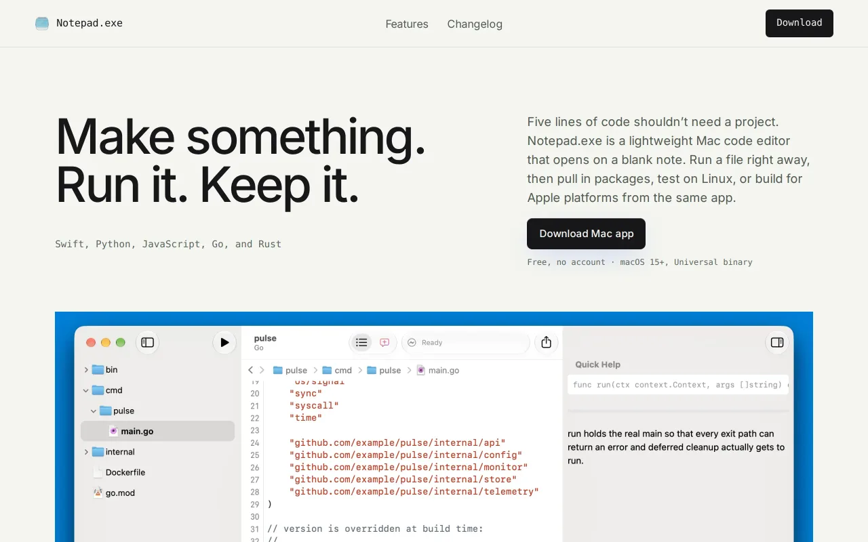This screenshot has height=542, width=868.
Task: Collapse the cmd folder chevron
Action: (x=86, y=390)
